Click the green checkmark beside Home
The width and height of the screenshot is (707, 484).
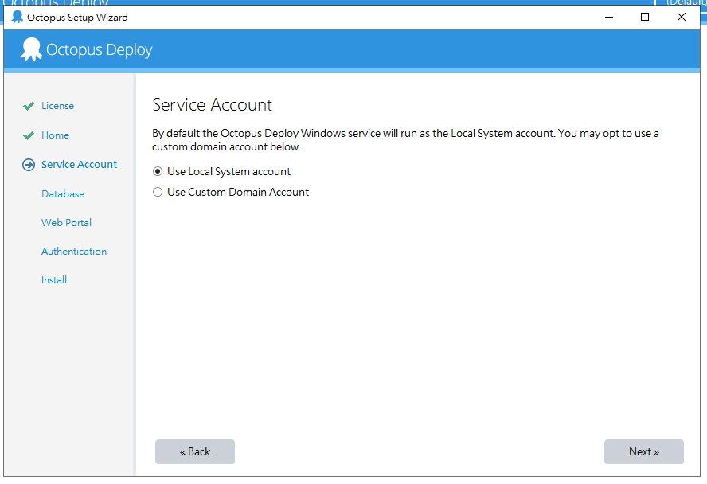(x=29, y=135)
